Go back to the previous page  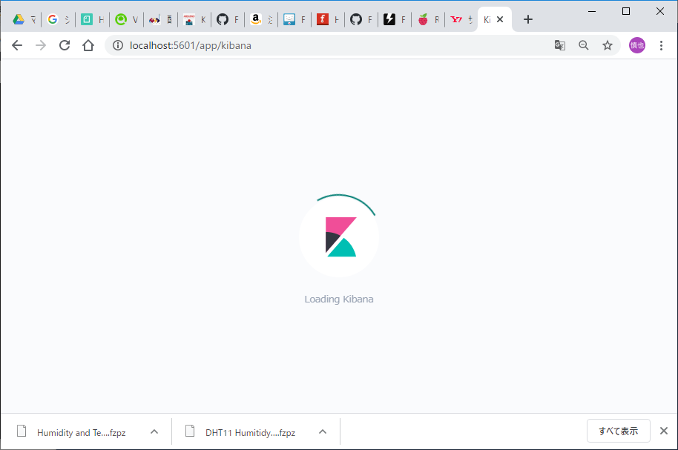[17, 45]
